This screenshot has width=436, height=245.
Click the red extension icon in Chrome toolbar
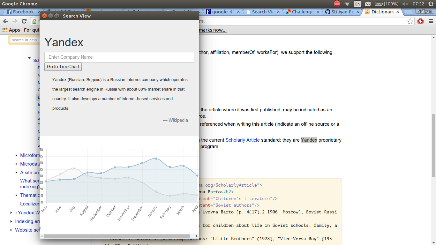(x=421, y=21)
